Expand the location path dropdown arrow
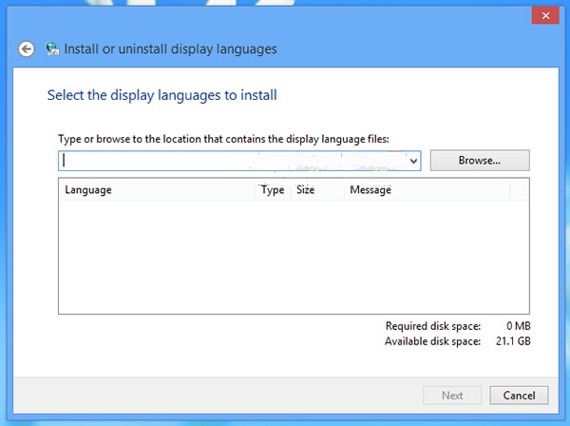The height and width of the screenshot is (426, 570). [x=413, y=162]
